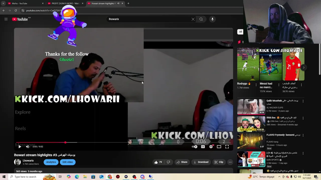Screen dimensions: 321x180
Task: Open options for the Messi short
Action: tap(279, 85)
